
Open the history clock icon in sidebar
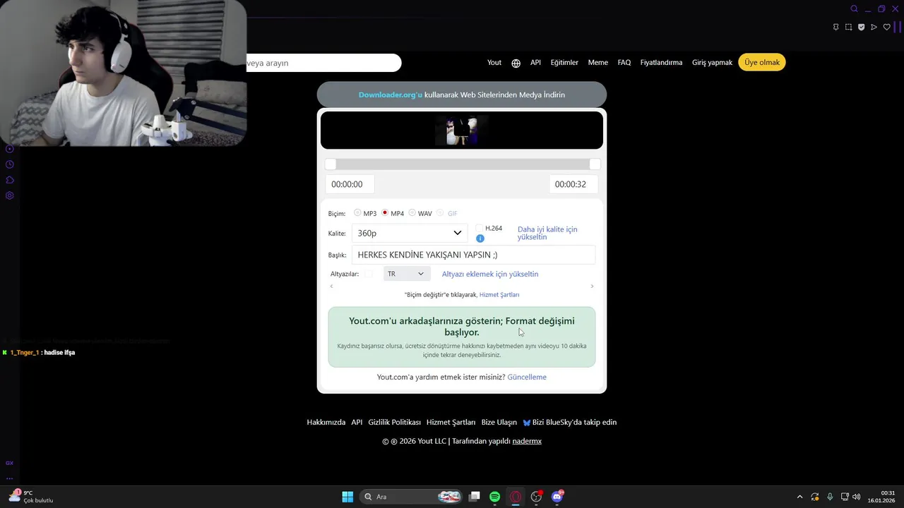coord(10,164)
